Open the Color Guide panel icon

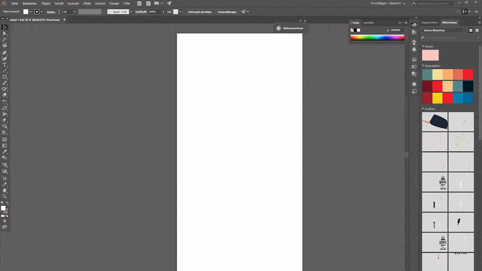414,33
